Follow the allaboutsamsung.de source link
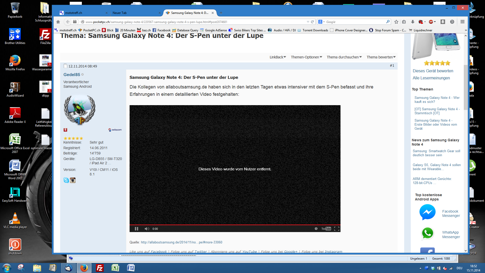The width and height of the screenshot is (485, 273). [x=181, y=242]
